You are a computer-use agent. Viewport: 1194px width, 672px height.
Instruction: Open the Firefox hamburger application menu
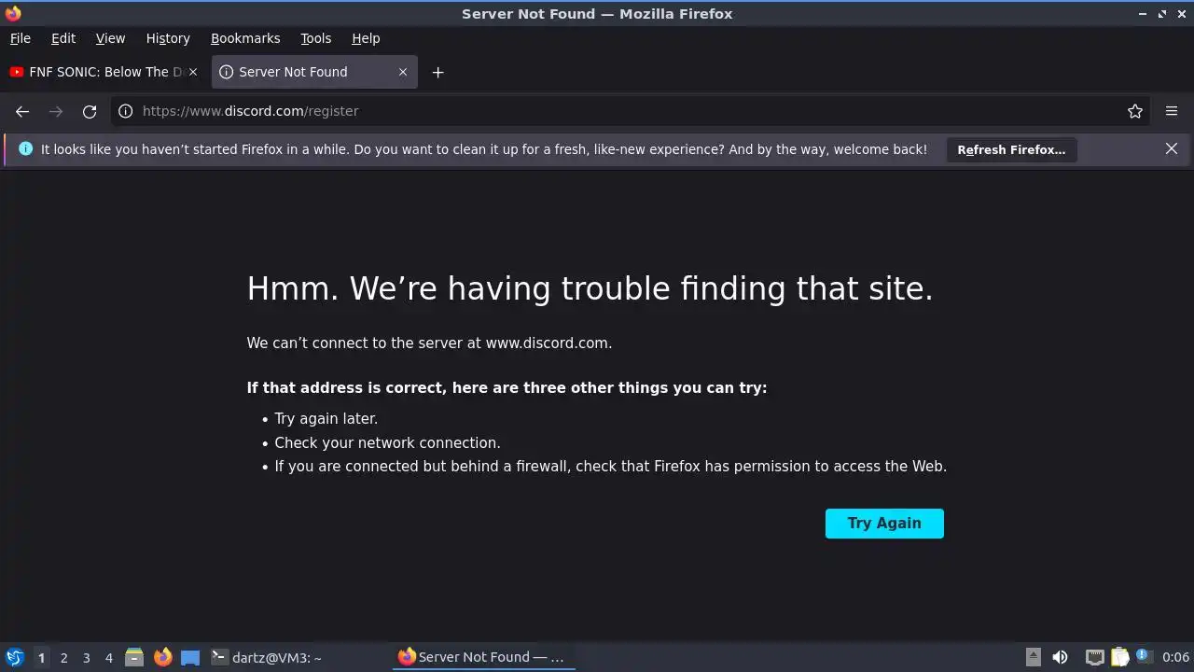point(1172,111)
